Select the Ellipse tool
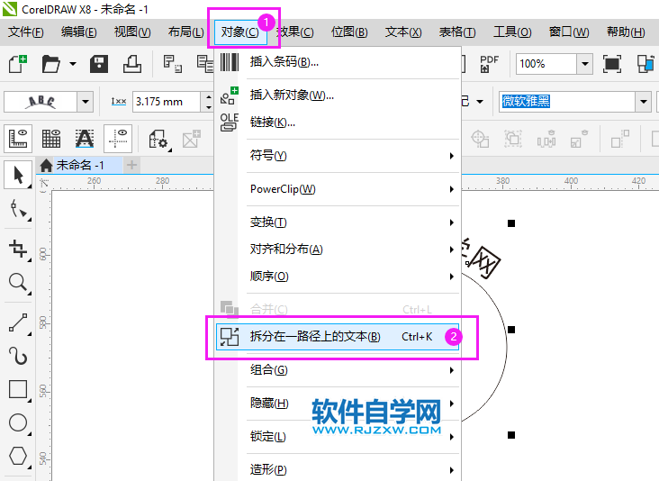659x481 pixels. pyautogui.click(x=18, y=422)
